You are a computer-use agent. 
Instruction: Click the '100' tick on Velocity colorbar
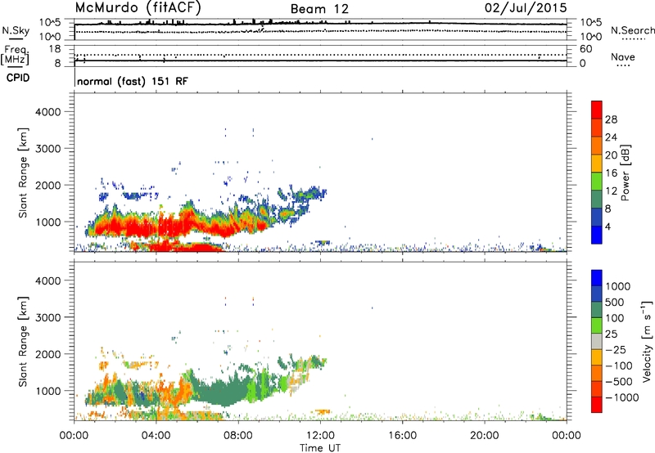(615, 318)
